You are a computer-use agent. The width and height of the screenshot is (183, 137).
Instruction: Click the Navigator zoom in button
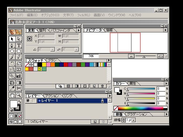point(160,56)
